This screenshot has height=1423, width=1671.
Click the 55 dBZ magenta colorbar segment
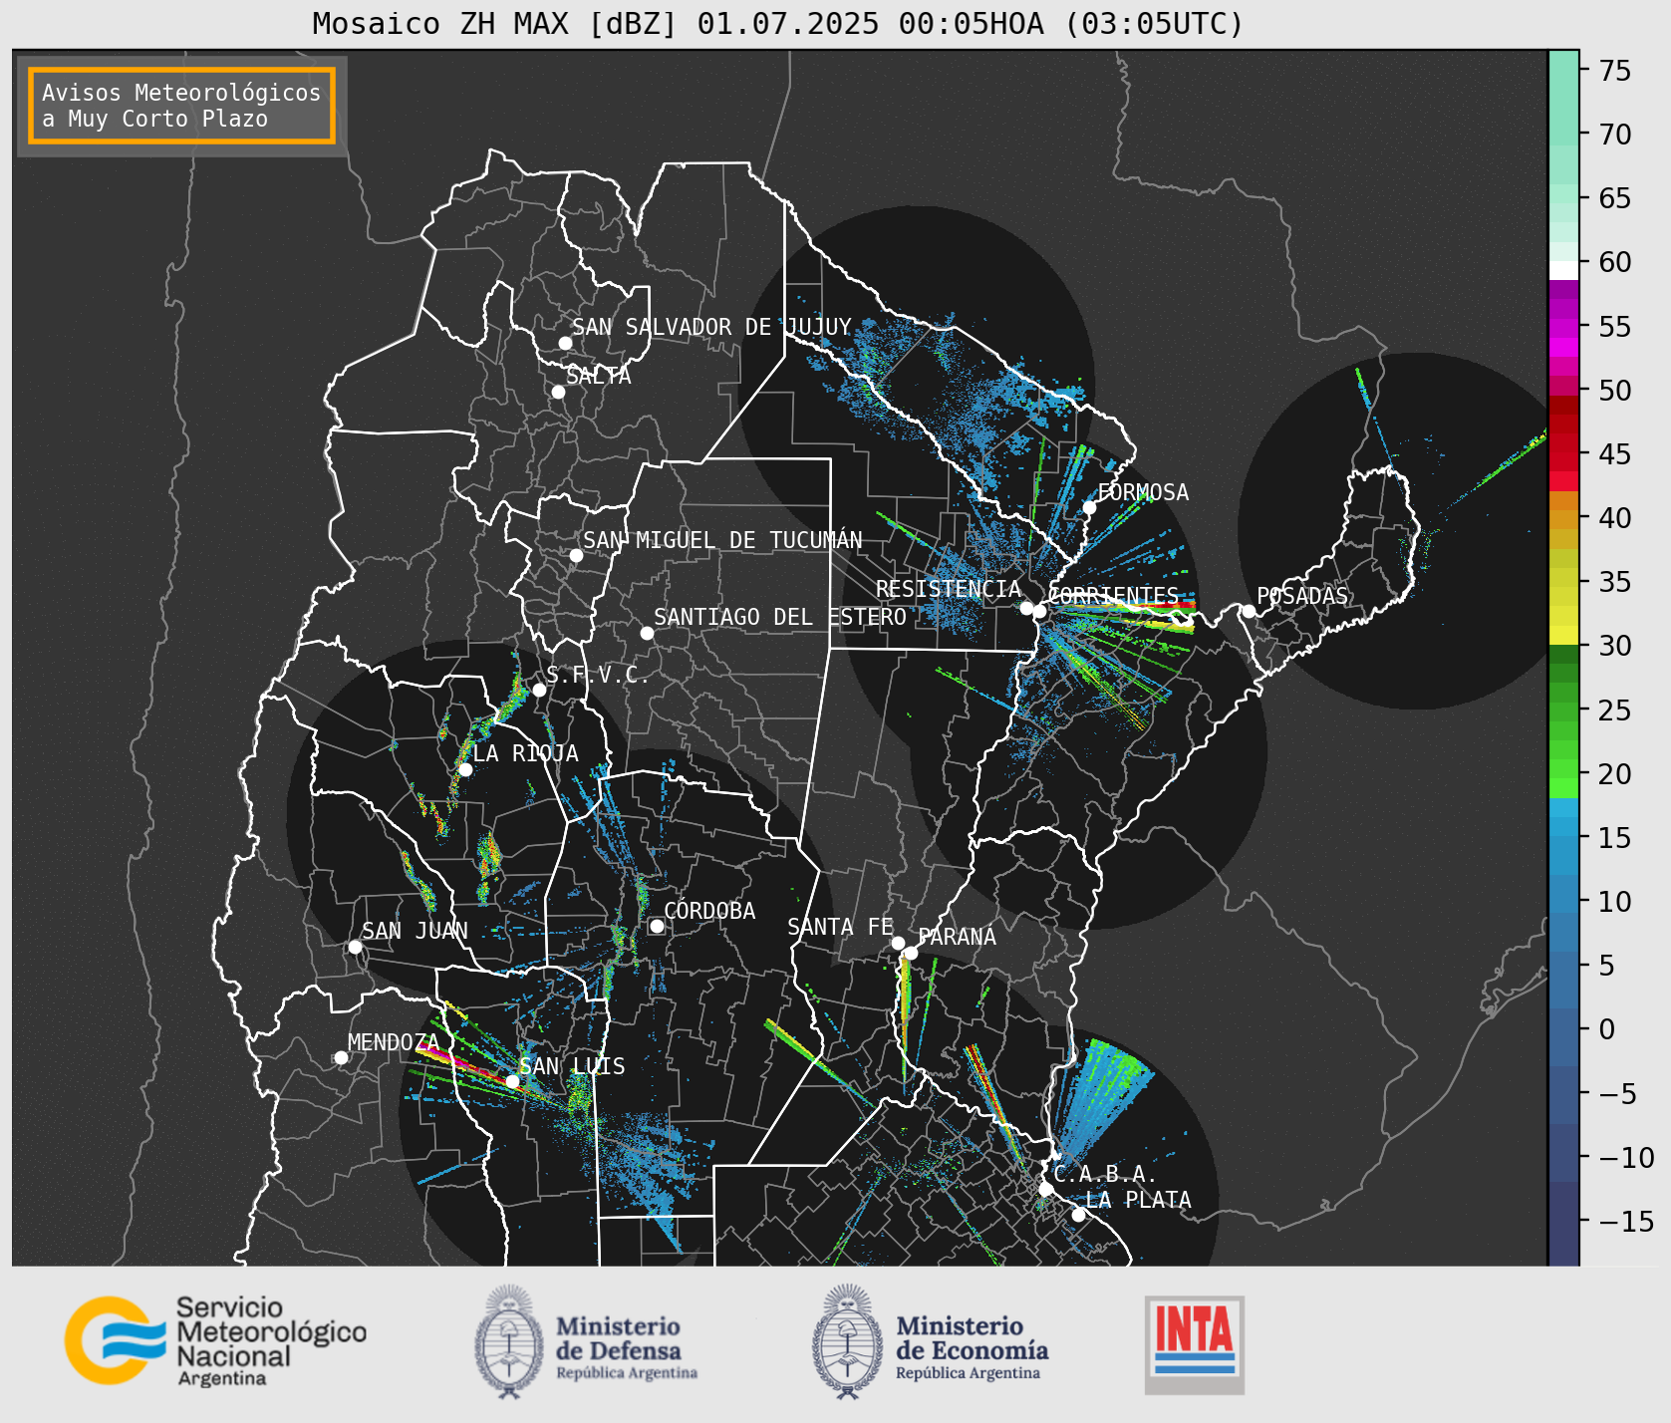(x=1563, y=327)
